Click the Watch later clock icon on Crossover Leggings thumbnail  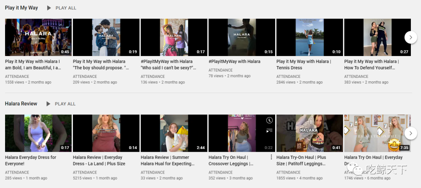(269, 120)
